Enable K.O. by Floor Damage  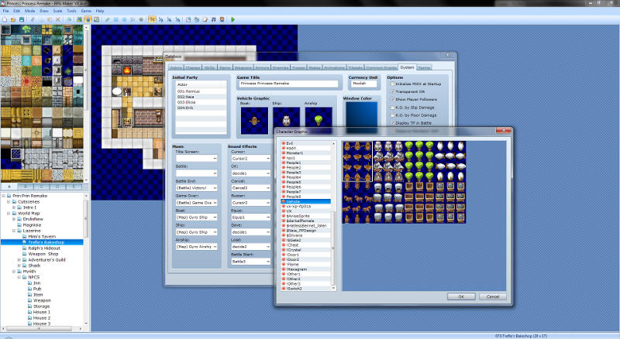point(392,115)
